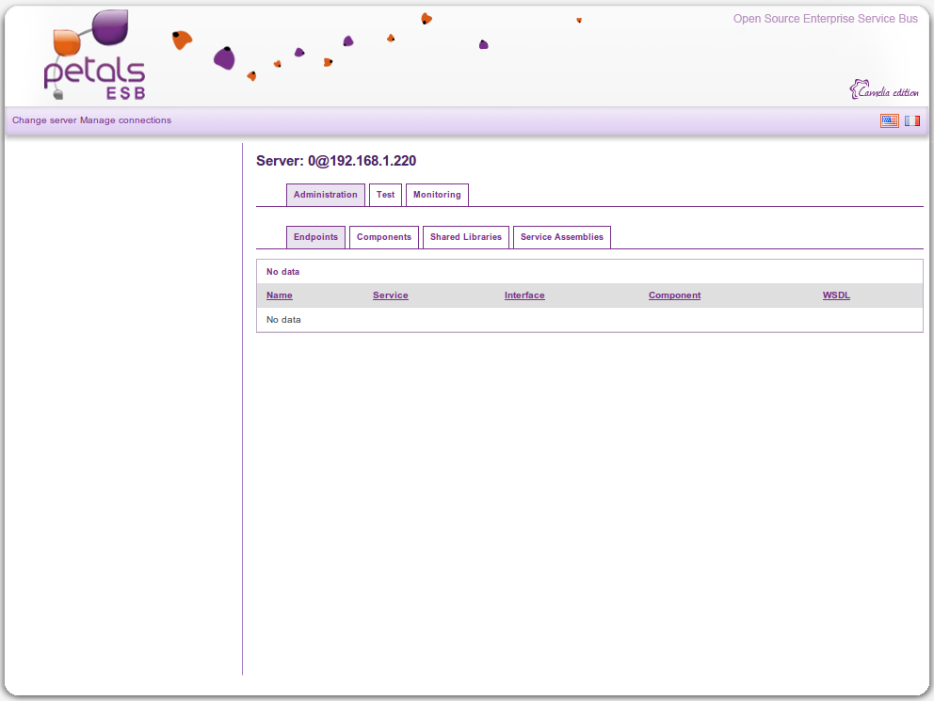
Task: View the Shared Libraries sub-tab
Action: click(x=466, y=237)
